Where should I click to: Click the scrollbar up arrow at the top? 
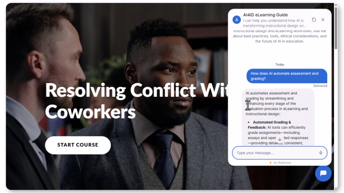pyautogui.click(x=336, y=4)
